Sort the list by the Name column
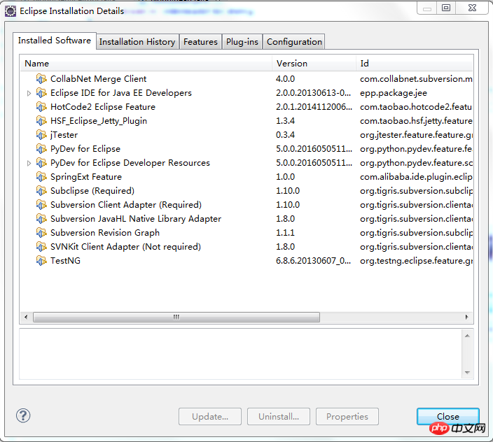The height and width of the screenshot is (442, 493). point(146,64)
